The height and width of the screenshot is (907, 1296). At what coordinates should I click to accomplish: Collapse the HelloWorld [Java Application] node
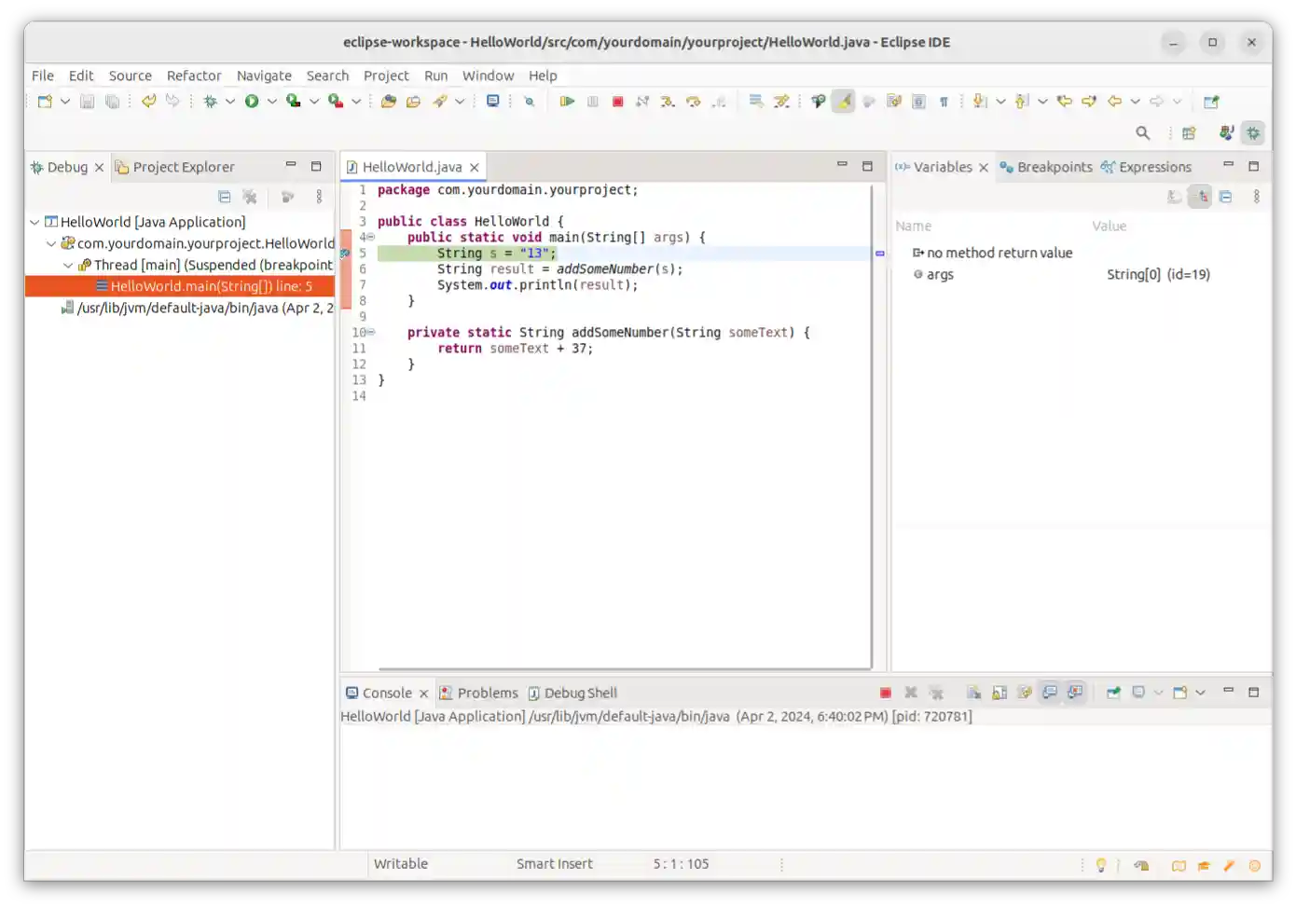(34, 222)
